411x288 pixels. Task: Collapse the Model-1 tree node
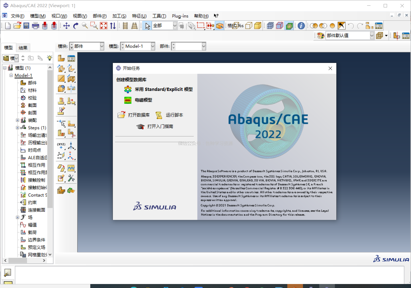(11, 75)
